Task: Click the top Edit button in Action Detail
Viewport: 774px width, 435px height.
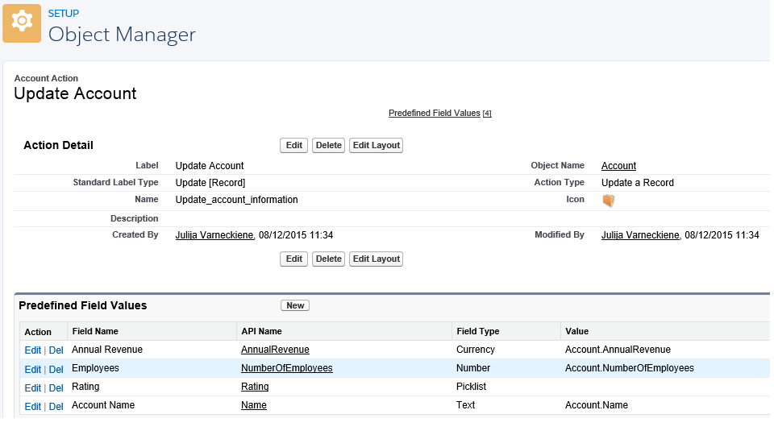Action: (293, 145)
